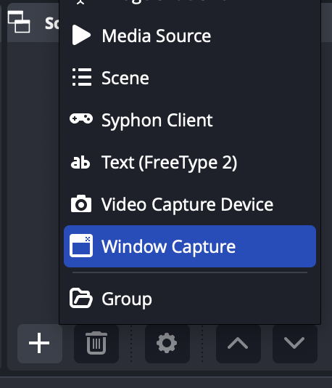Click the Syphon Client gamepad icon
332x388 pixels.
[x=81, y=118]
